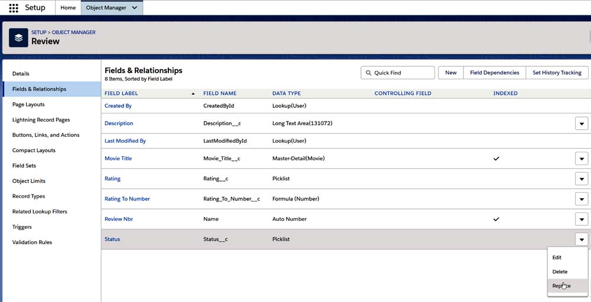Open the Rating row action dropdown

point(582,179)
